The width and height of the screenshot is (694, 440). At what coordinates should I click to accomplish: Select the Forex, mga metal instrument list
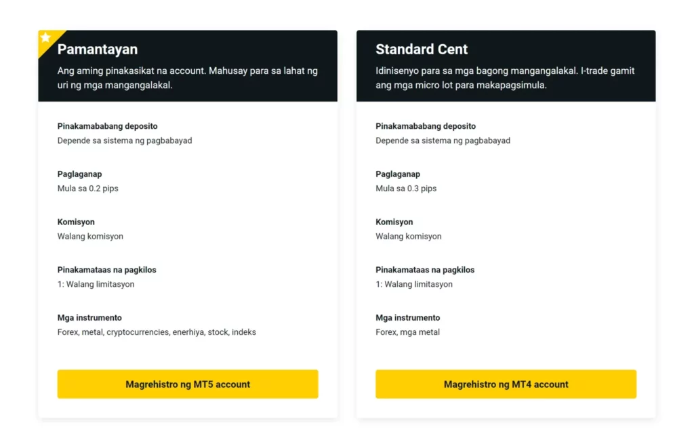click(407, 332)
